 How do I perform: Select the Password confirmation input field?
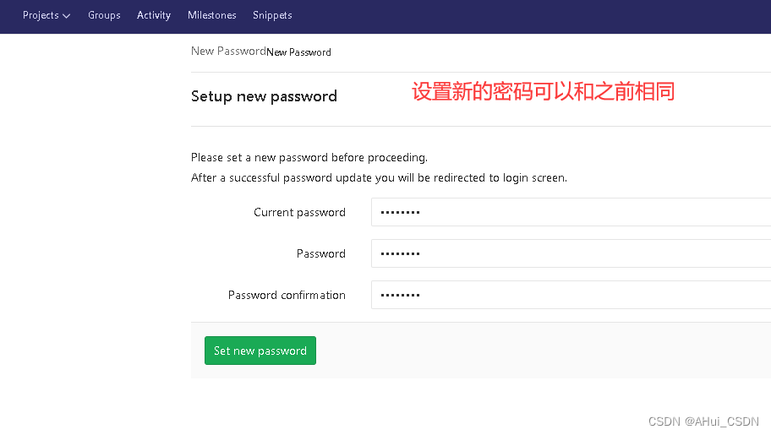tap(571, 295)
